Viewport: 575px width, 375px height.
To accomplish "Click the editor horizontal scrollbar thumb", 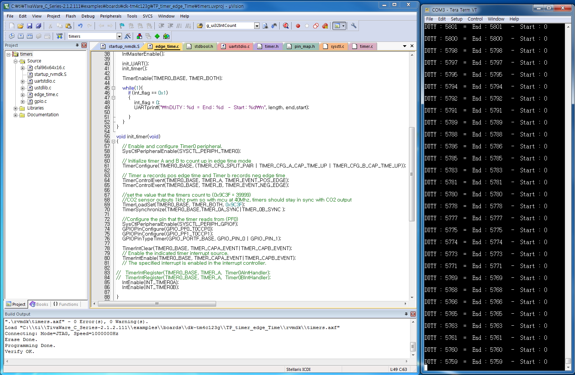I will coord(157,304).
